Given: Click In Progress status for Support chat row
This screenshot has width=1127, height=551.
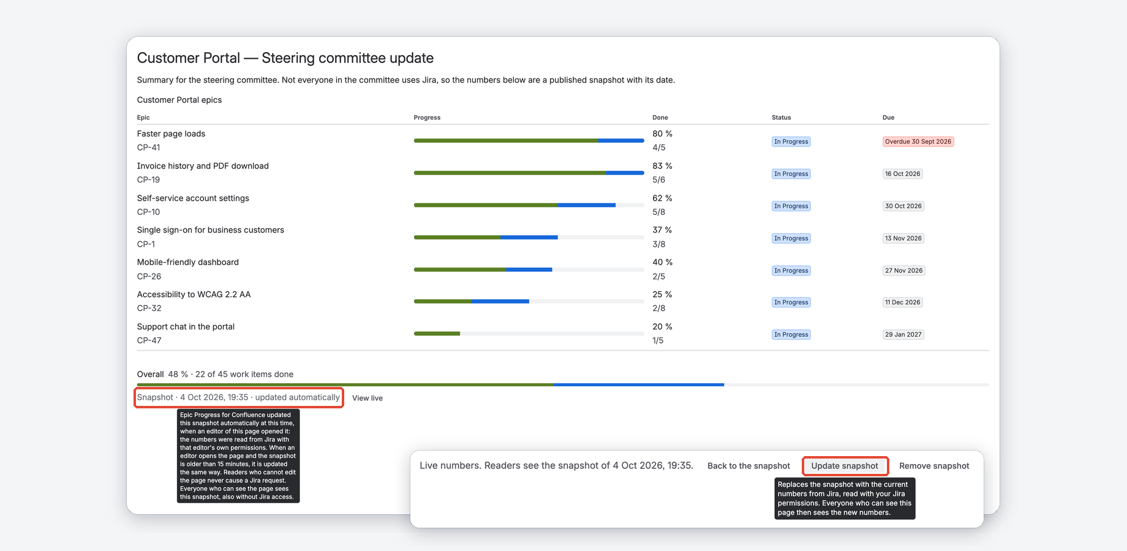Looking at the screenshot, I should (x=791, y=335).
